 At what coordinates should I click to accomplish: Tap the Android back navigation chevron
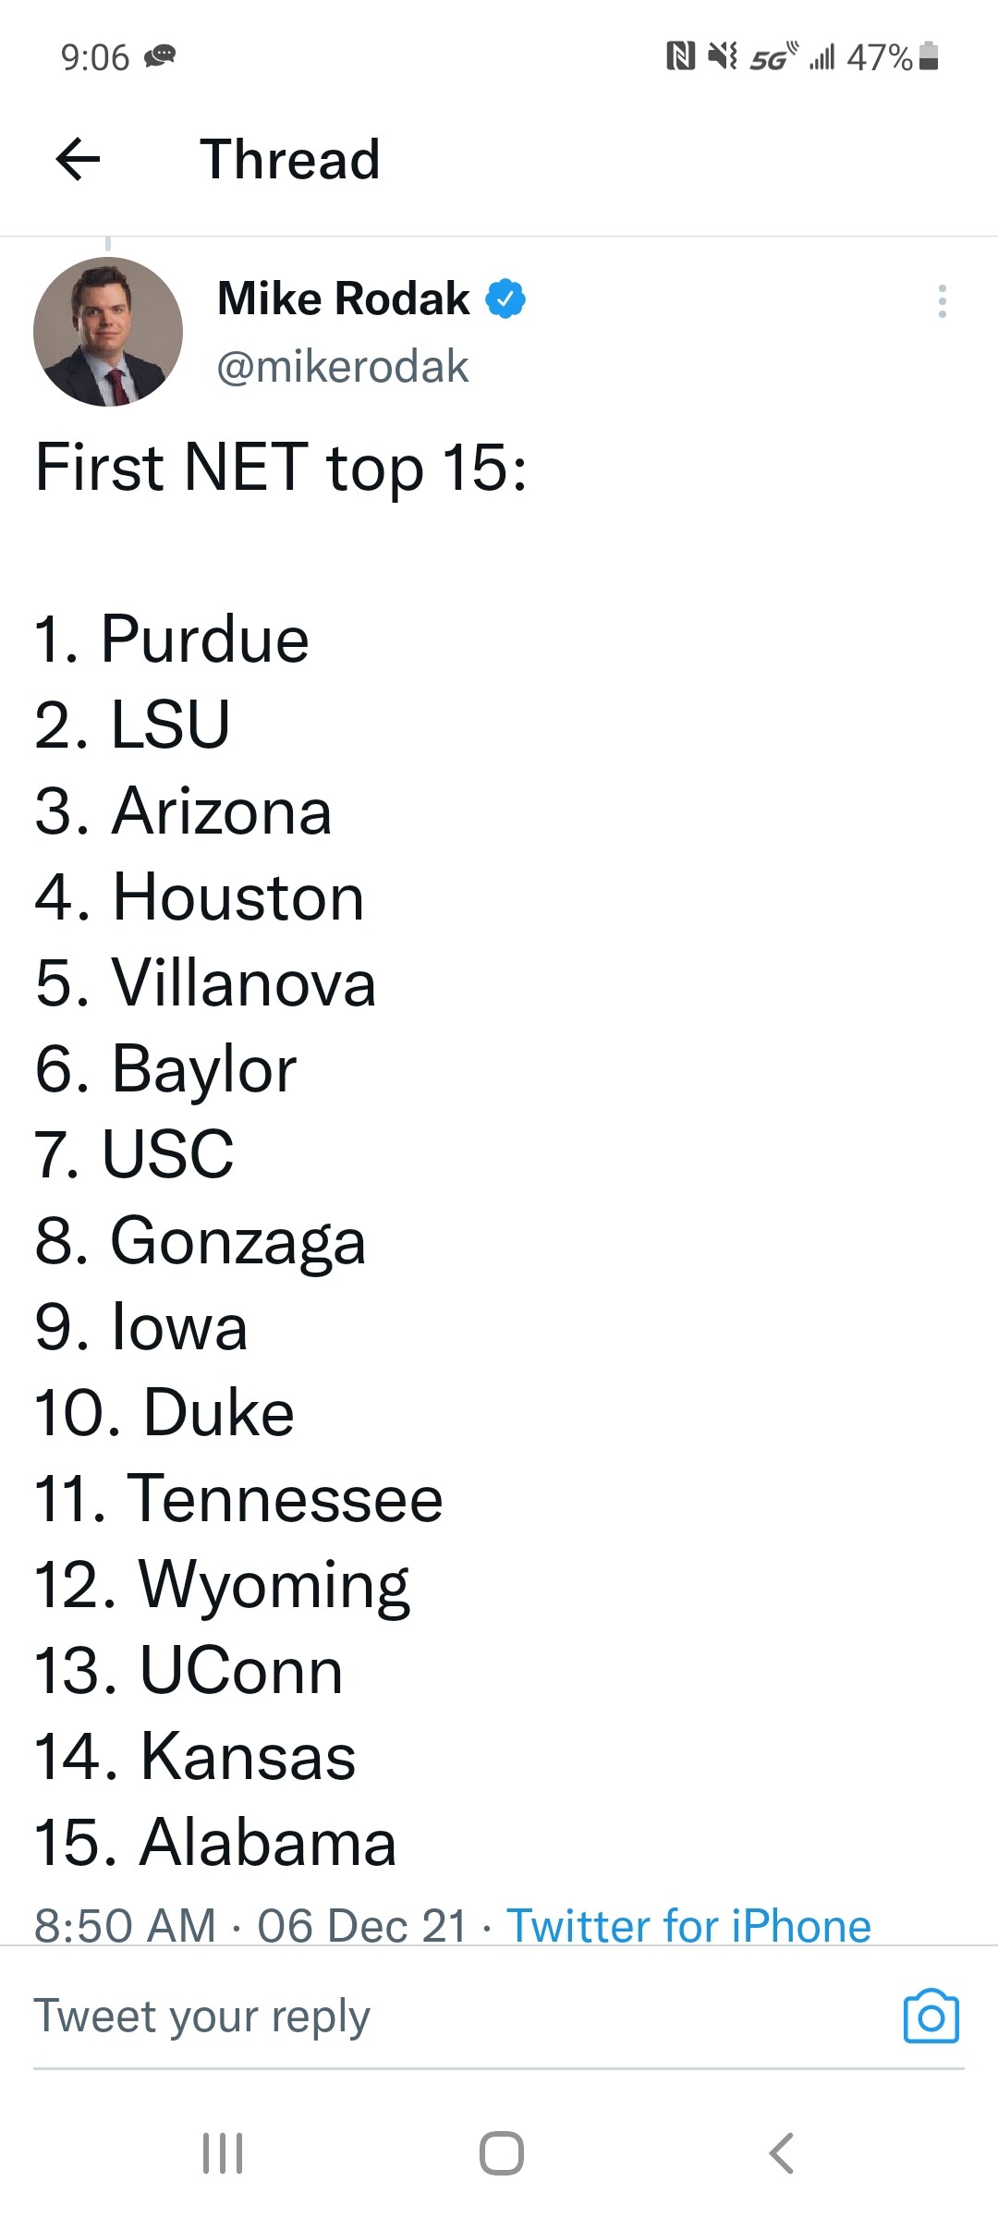coord(782,2153)
